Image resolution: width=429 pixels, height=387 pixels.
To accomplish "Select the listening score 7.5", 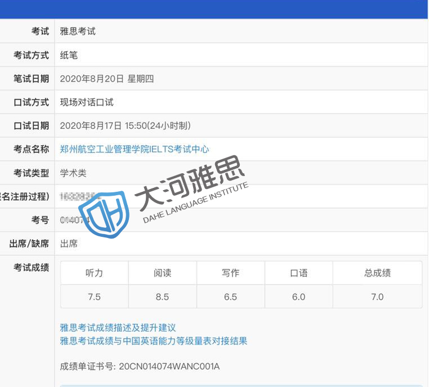I will 95,296.
